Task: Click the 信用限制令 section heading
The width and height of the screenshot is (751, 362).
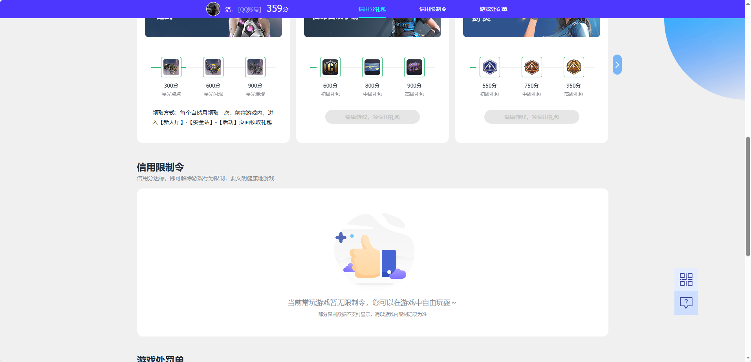Action: click(x=160, y=167)
